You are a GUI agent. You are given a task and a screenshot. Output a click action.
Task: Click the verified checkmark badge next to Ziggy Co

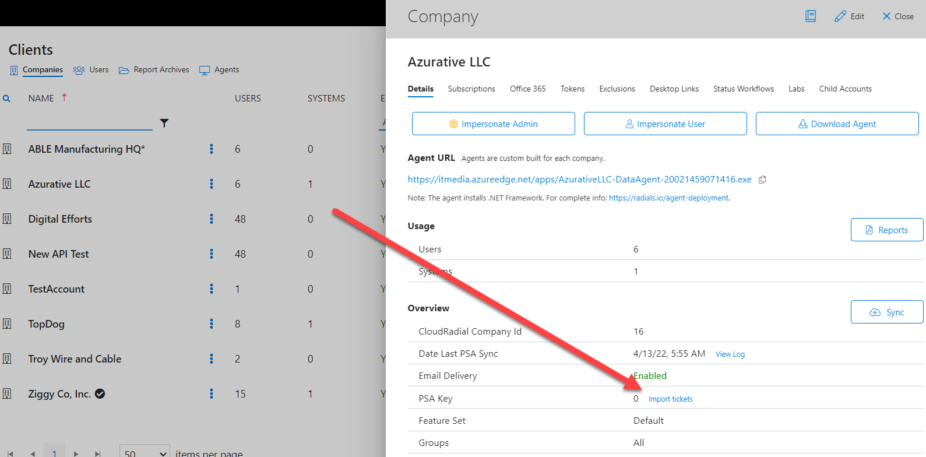coord(100,394)
